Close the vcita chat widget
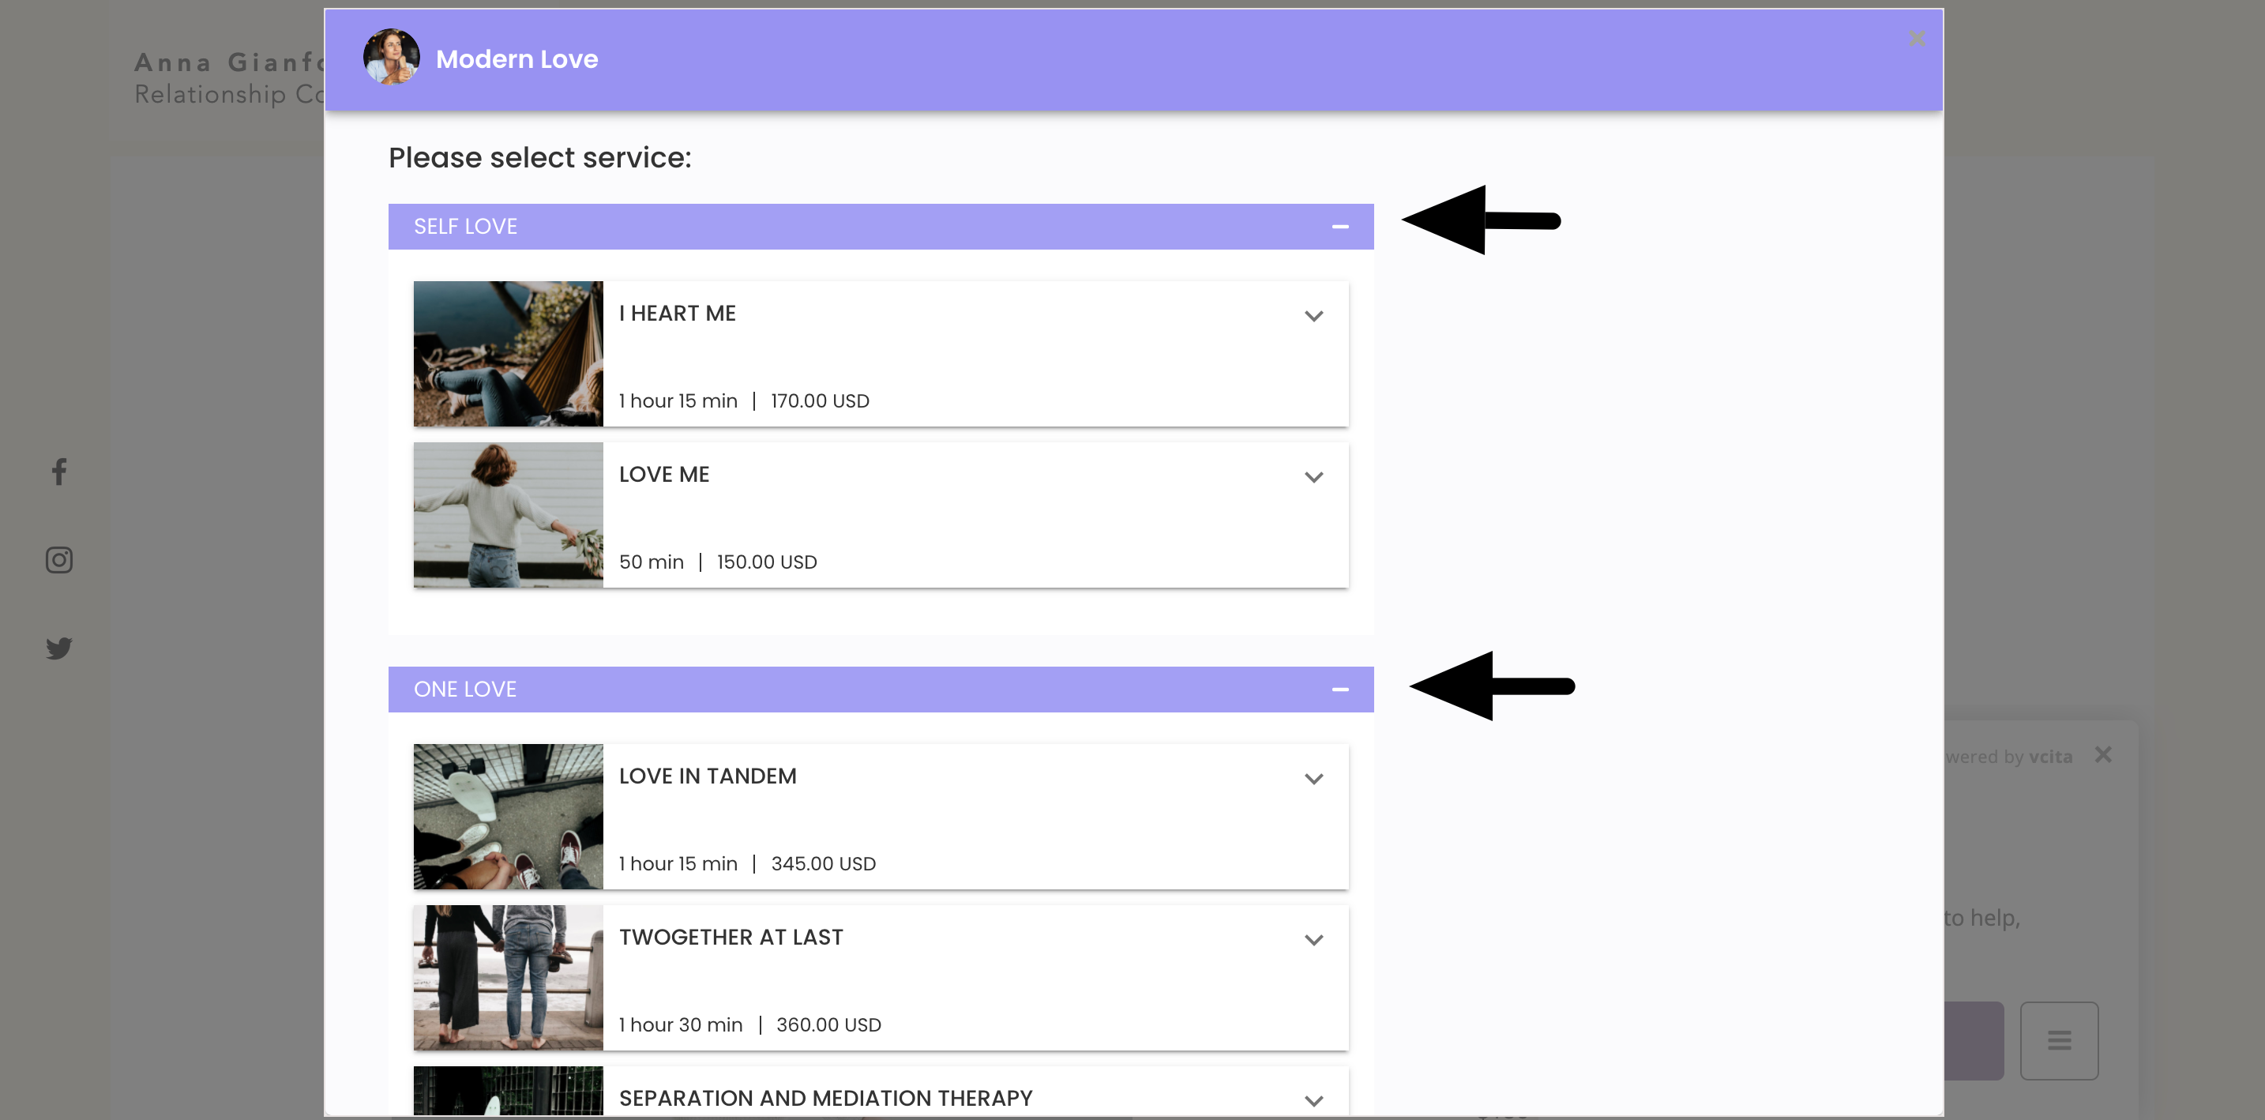Screen dimensions: 2265x1120 click(x=2102, y=754)
